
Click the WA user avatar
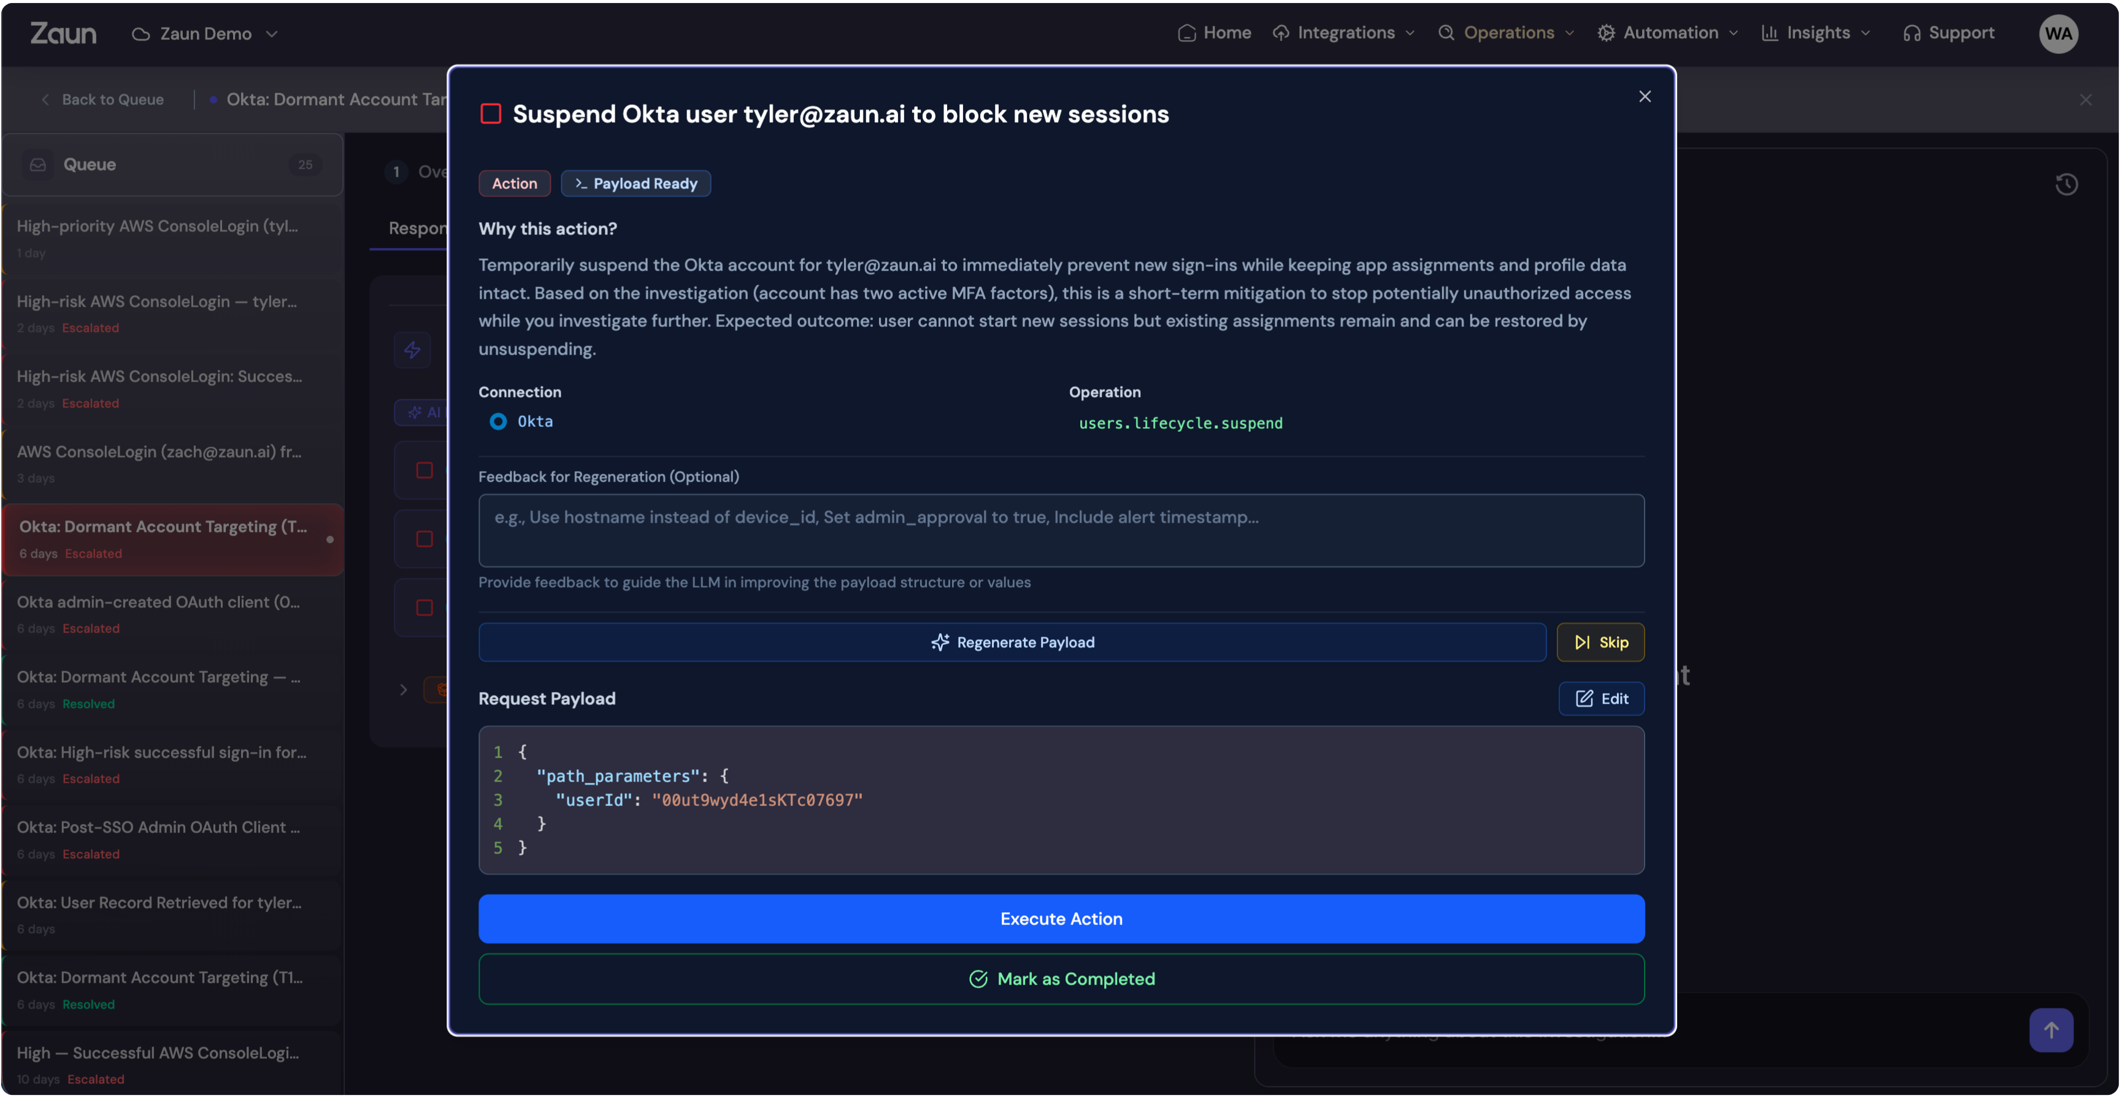click(2057, 34)
